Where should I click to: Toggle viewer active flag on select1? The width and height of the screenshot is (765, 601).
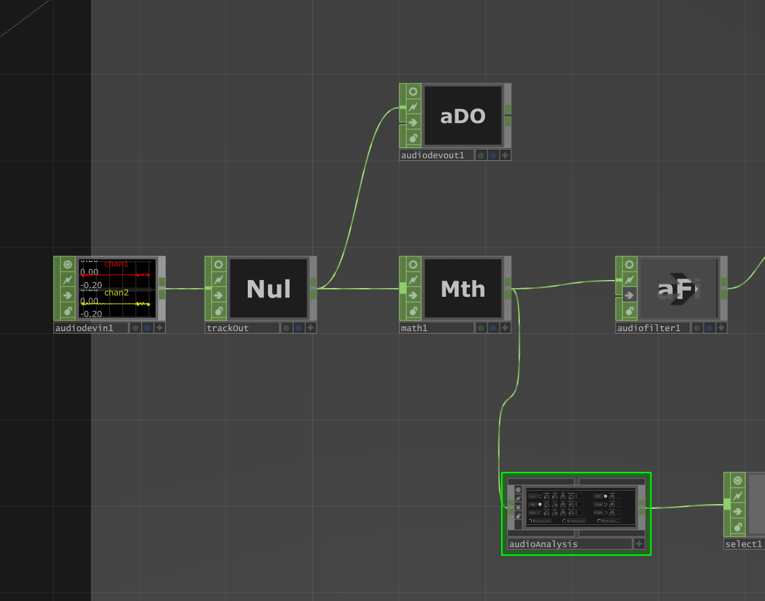click(x=737, y=481)
